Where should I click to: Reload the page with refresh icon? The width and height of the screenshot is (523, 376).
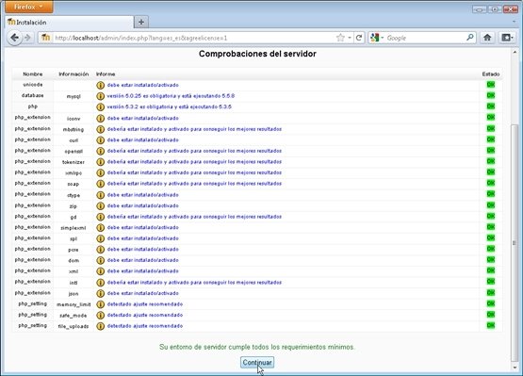(x=359, y=38)
